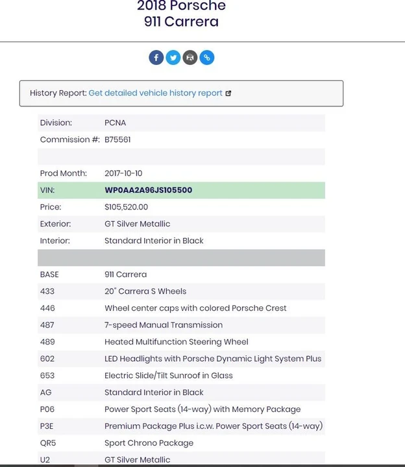Open the external link icon beside history report
Image resolution: width=405 pixels, height=467 pixels.
point(228,93)
